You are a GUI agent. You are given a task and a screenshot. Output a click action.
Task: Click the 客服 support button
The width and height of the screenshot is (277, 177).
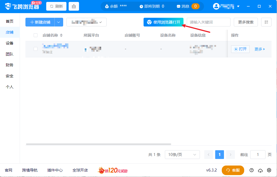point(233,170)
